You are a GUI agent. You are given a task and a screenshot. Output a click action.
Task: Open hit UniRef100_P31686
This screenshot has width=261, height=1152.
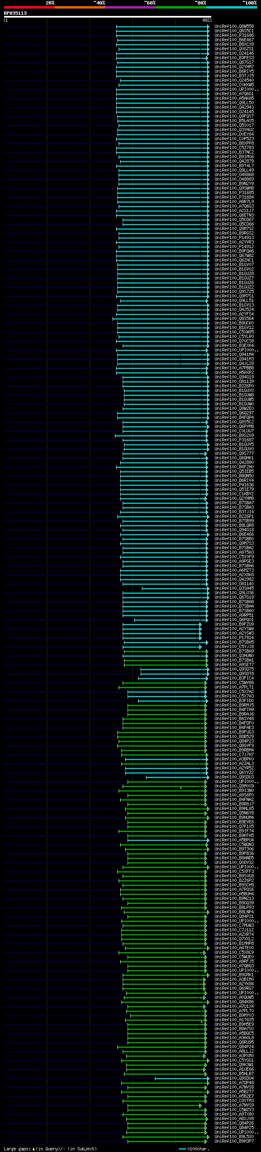(234, 35)
